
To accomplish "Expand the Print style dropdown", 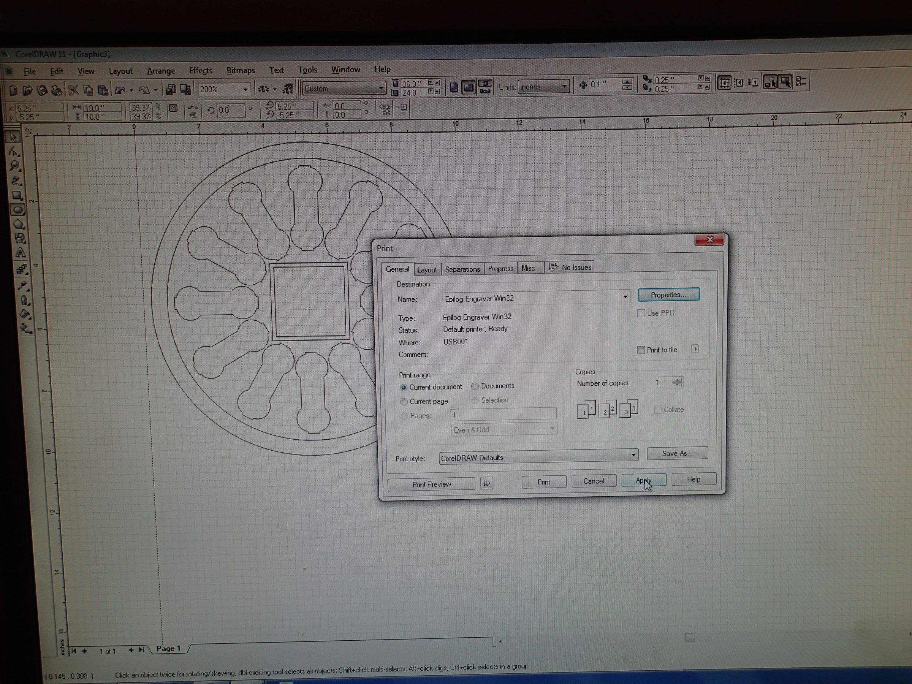I will pos(633,455).
